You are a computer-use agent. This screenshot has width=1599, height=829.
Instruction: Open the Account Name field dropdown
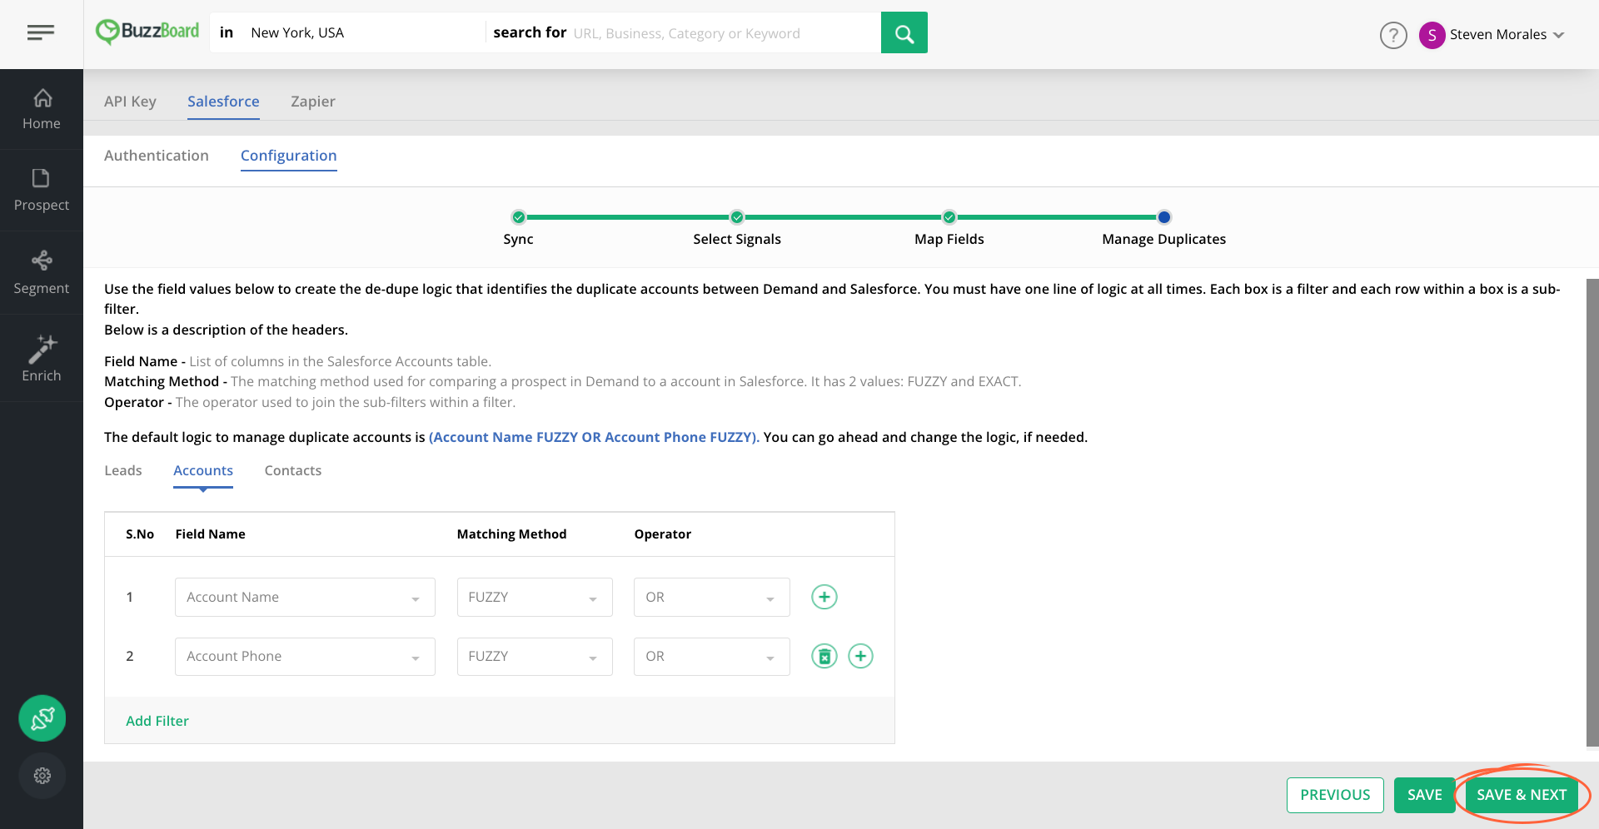305,597
